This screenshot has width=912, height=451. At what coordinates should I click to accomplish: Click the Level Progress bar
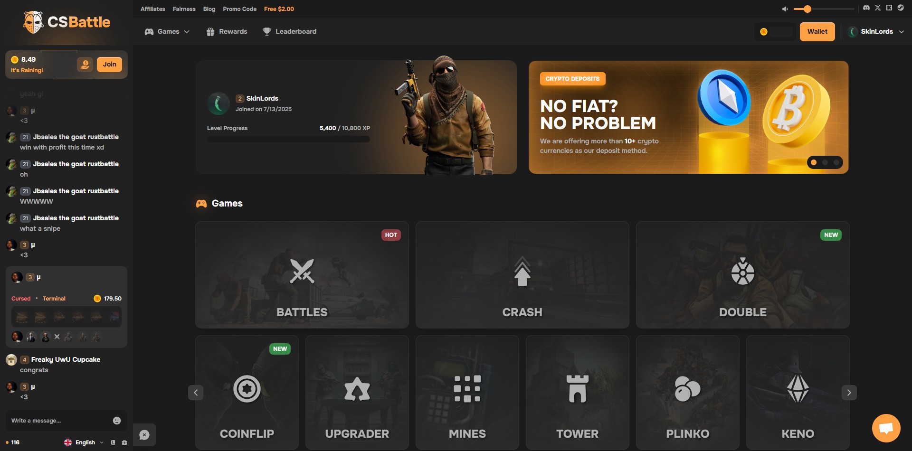(x=288, y=139)
